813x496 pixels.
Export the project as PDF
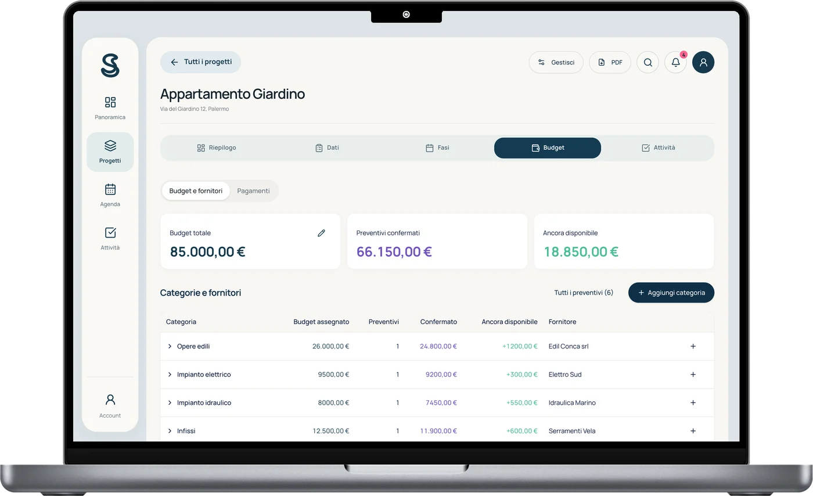click(x=610, y=63)
